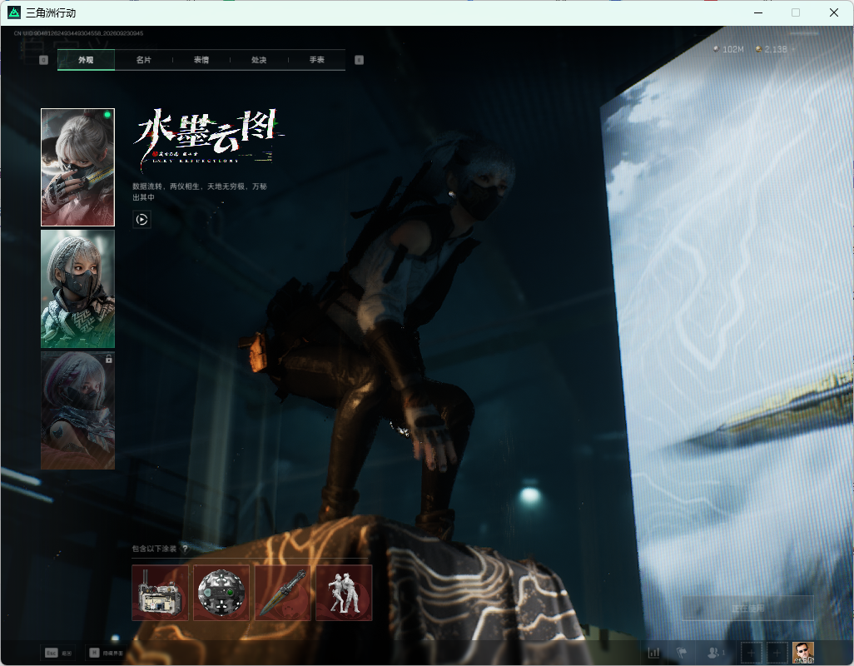This screenshot has width=854, height=666.
Task: Open the bar chart stats icon
Action: pos(653,653)
